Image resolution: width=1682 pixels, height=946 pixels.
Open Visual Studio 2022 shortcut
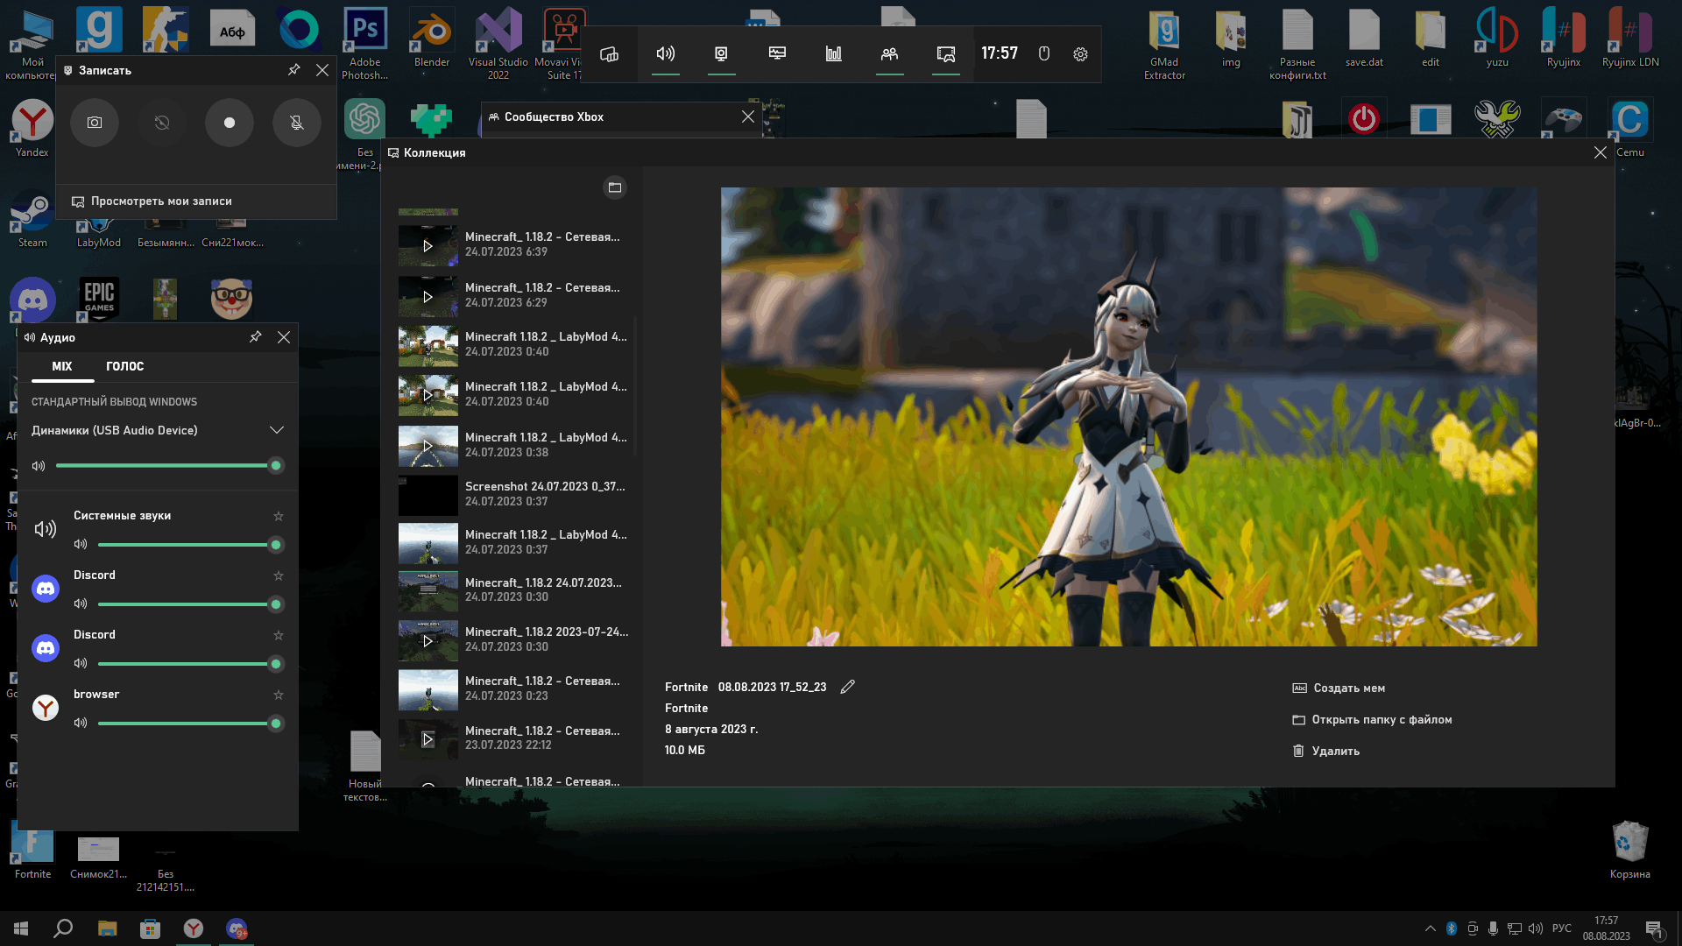pyautogui.click(x=498, y=44)
